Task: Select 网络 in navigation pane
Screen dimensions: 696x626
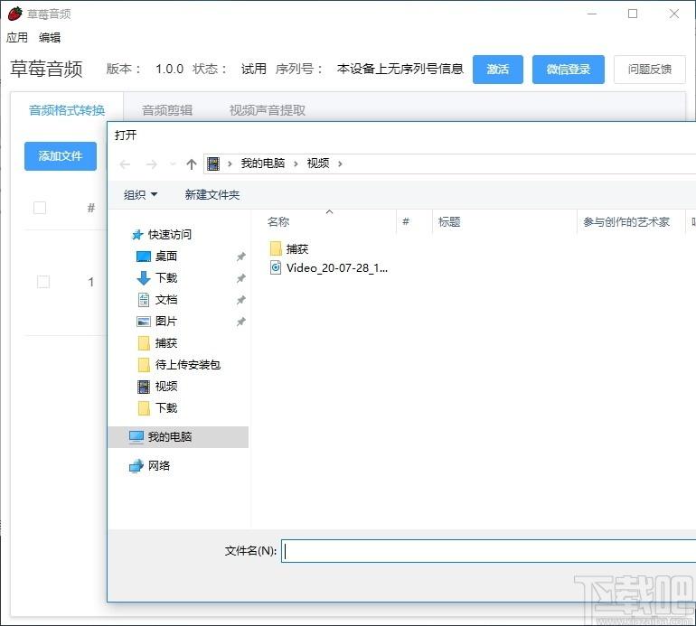Action: coord(159,466)
